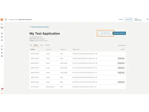This screenshot has width=149, height=112.
Task: Click the Showing 8 of 8 counter
Action: point(122,45)
